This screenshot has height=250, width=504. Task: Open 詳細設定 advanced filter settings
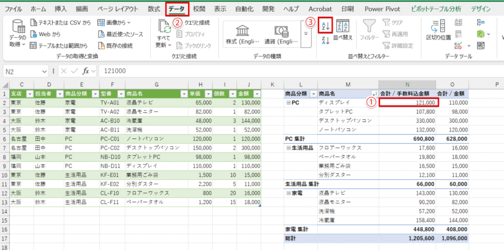click(398, 46)
